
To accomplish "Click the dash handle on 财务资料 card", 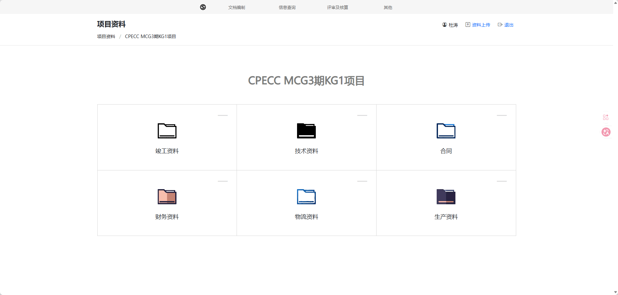I will [223, 181].
